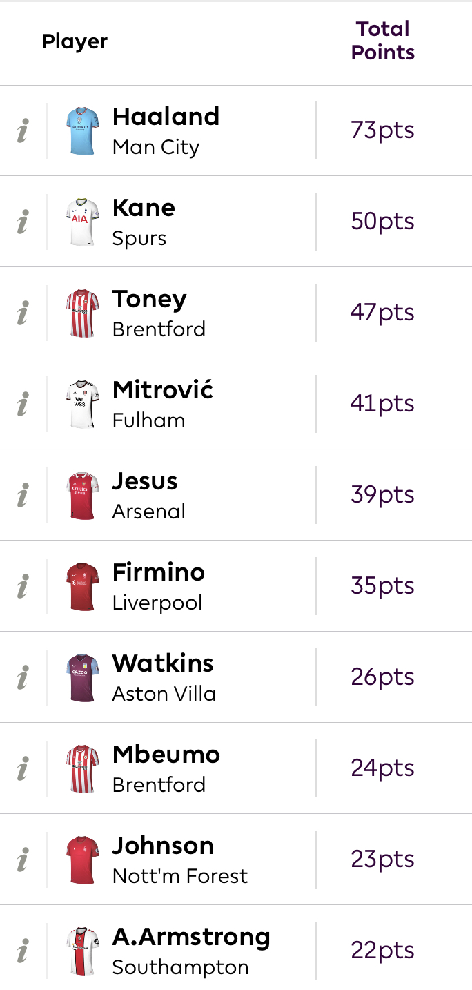Click the 73pts value for Haaland
Viewport: 472px width, 990px height.
383,130
